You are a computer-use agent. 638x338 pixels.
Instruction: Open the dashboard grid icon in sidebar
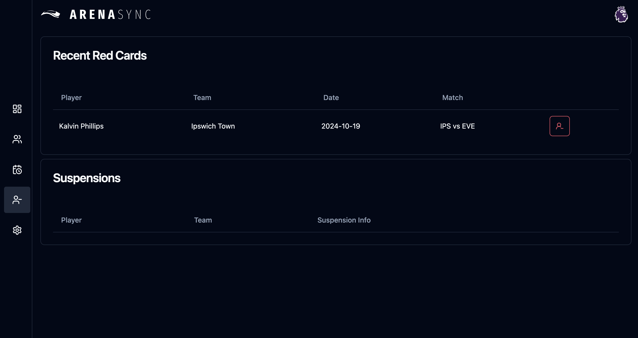click(x=17, y=109)
